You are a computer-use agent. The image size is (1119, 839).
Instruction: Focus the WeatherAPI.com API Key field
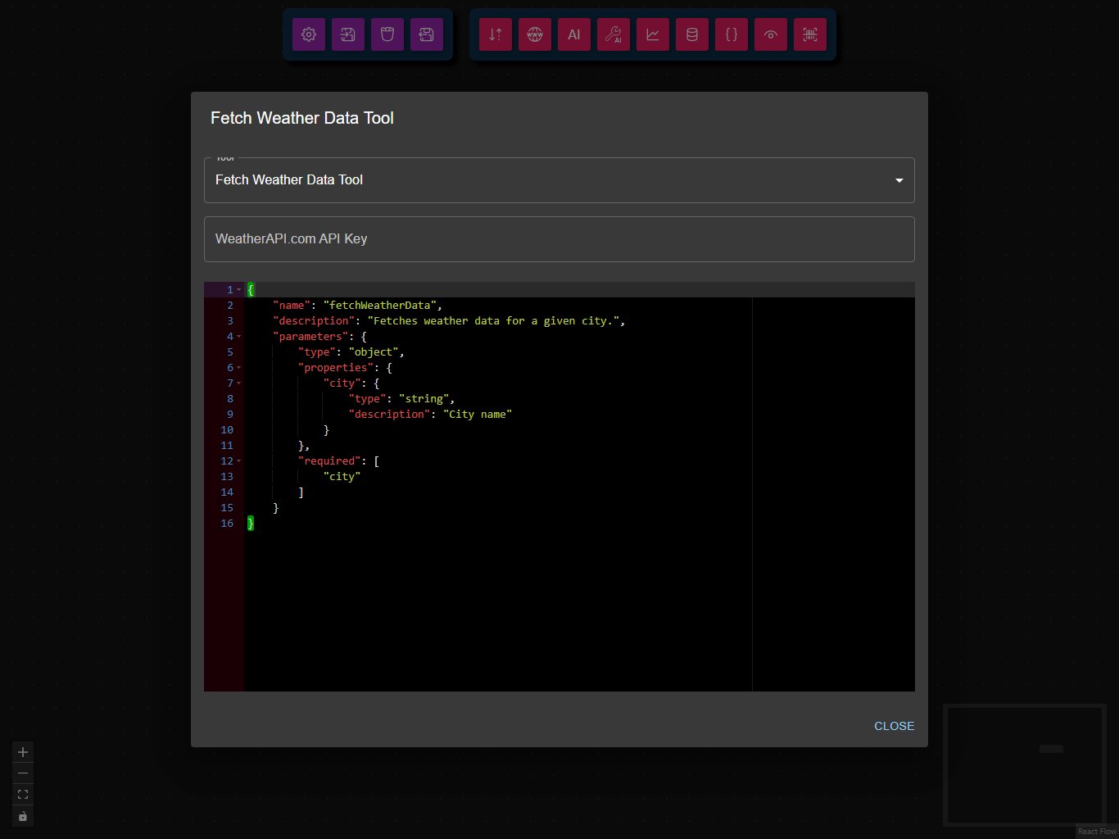tap(559, 239)
